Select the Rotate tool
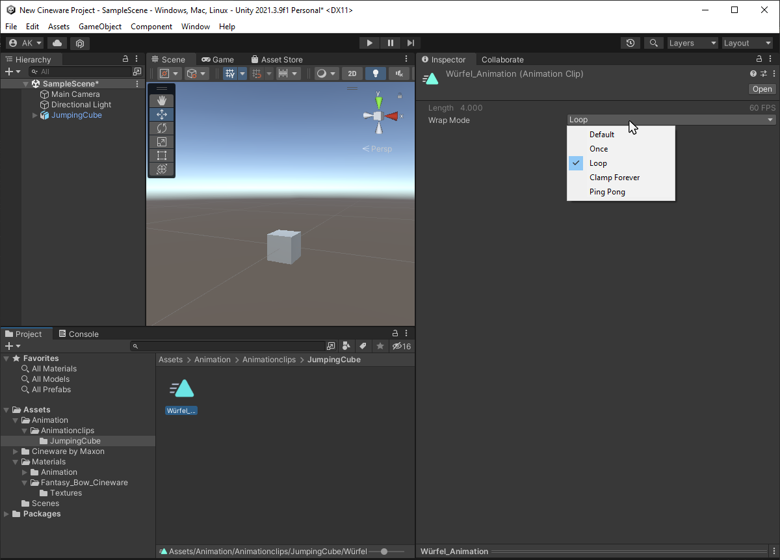This screenshot has width=780, height=560. (162, 128)
